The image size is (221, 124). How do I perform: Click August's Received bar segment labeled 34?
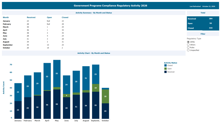[x=86, y=106]
